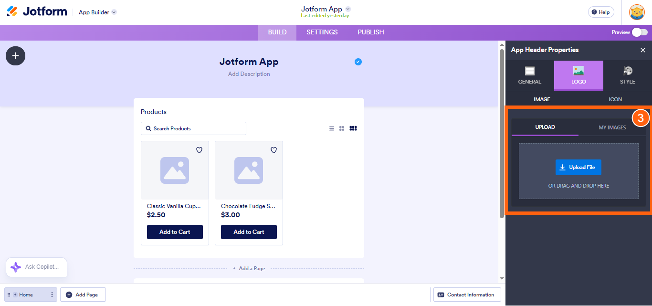652x306 pixels.
Task: Select the Home page tab
Action: coord(31,295)
